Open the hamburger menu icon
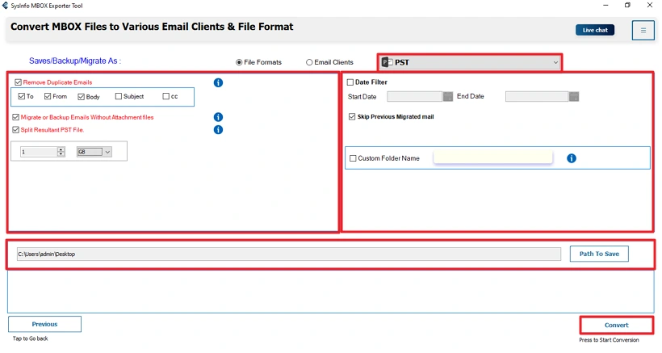This screenshot has width=662, height=353. pyautogui.click(x=643, y=31)
